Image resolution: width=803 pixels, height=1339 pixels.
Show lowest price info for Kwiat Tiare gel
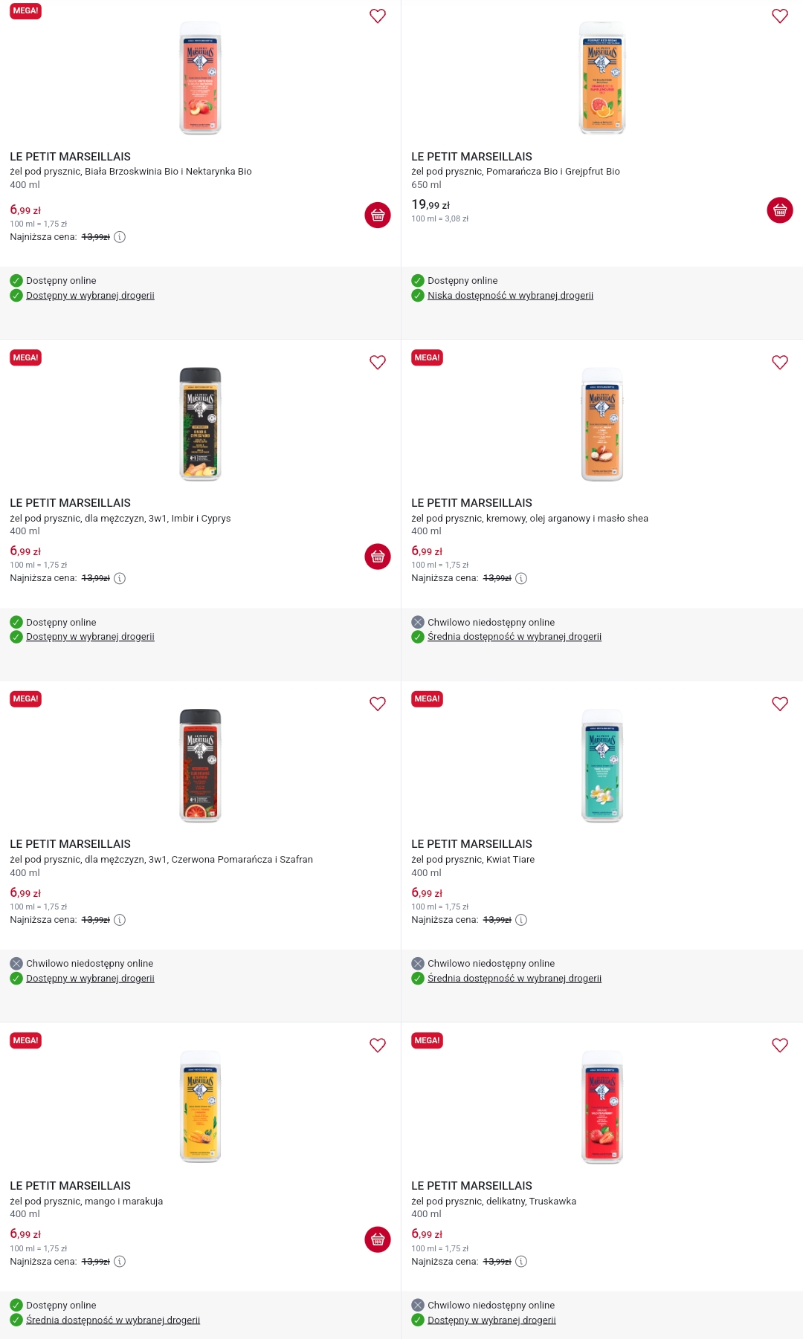tap(521, 920)
